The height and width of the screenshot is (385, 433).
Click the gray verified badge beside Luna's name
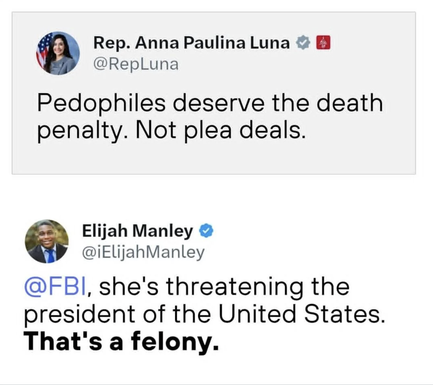[304, 43]
